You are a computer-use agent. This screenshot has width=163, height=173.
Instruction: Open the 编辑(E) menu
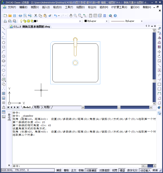coord(23,7)
